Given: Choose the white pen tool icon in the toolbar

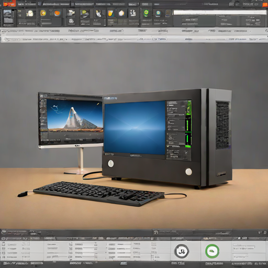Looking at the screenshot, I should (98, 14).
